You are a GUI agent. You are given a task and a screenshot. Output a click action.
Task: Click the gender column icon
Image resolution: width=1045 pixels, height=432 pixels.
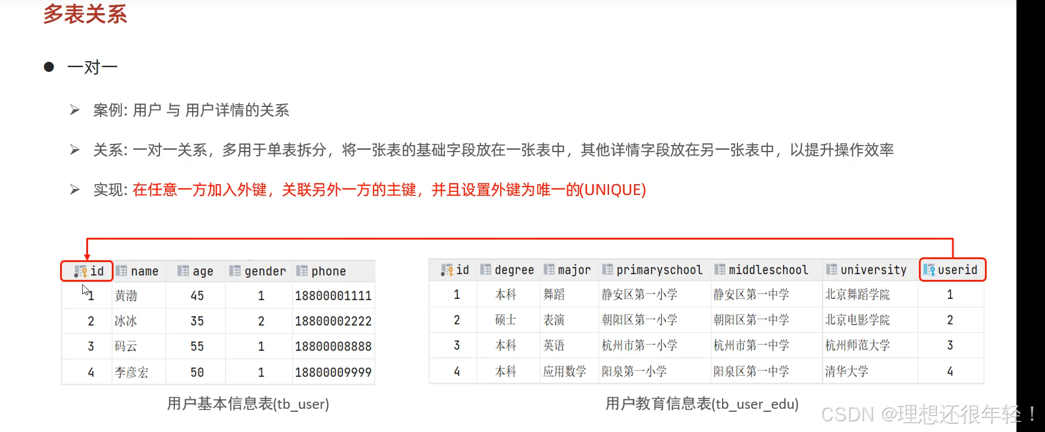click(235, 271)
